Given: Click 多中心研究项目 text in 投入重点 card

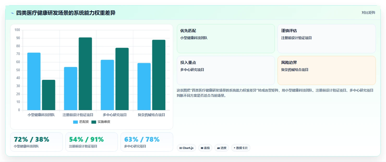Looking at the screenshot, I should pyautogui.click(x=192, y=70).
